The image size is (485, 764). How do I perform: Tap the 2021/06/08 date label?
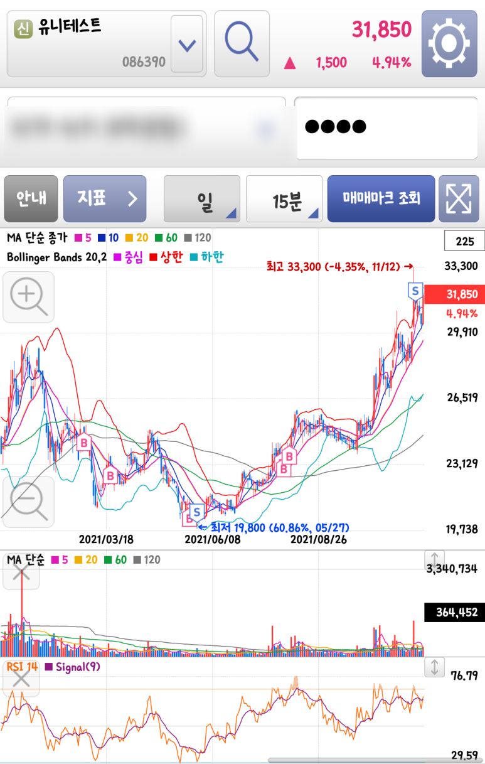(213, 539)
